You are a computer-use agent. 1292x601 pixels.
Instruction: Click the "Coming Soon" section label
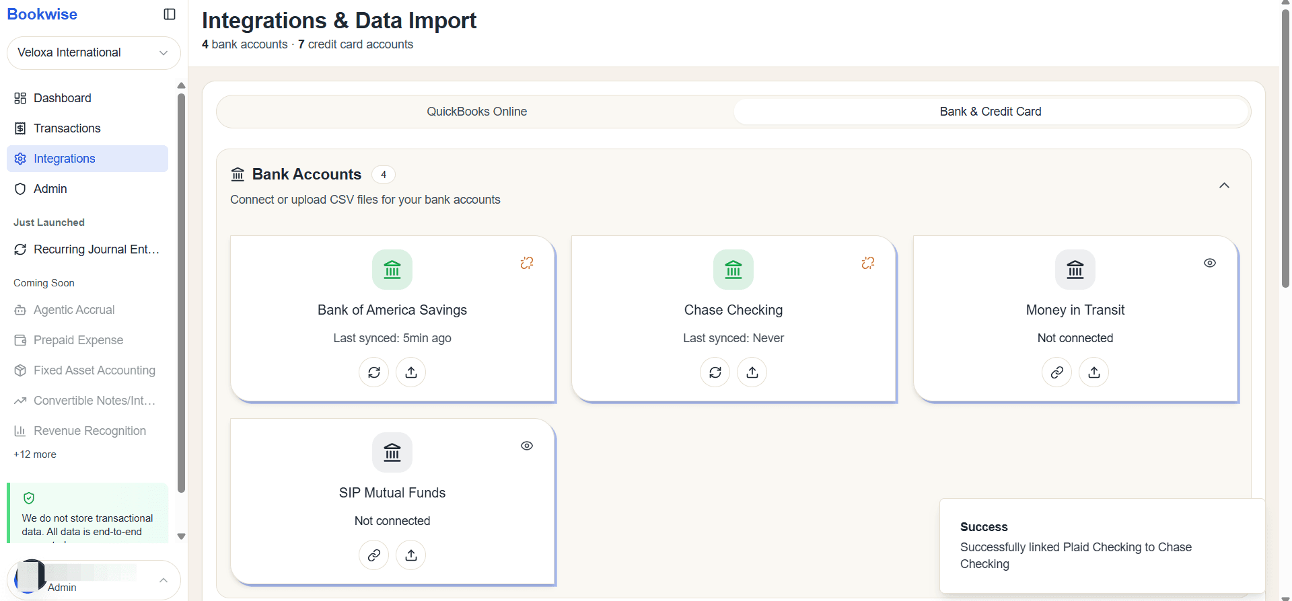pos(44,283)
